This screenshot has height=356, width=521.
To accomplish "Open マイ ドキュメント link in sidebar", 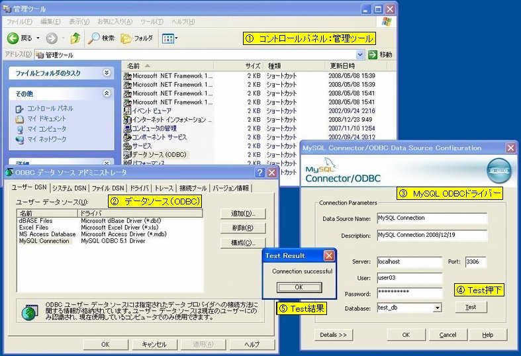I will pos(46,118).
